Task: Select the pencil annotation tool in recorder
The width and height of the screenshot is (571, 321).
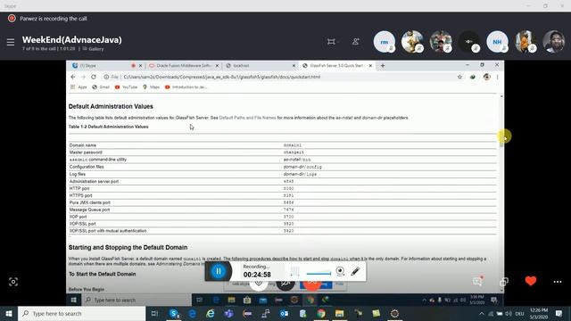Action: (355, 271)
